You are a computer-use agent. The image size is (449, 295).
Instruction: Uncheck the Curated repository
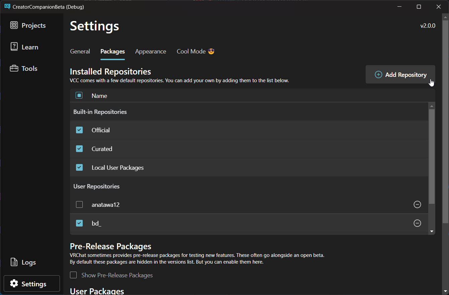pos(79,149)
